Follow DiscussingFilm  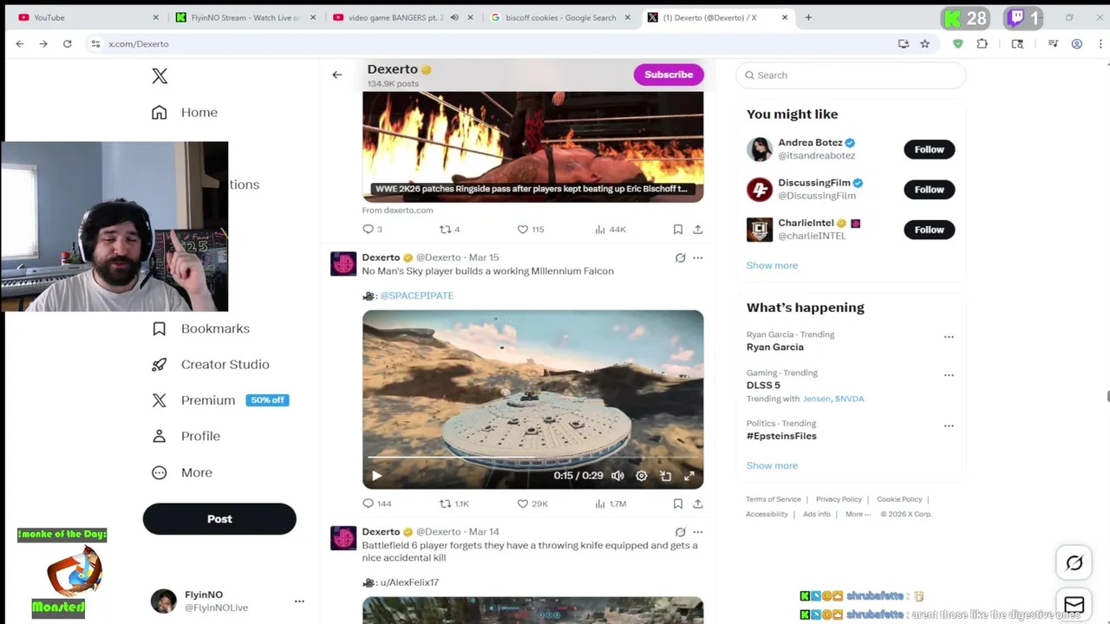929,189
